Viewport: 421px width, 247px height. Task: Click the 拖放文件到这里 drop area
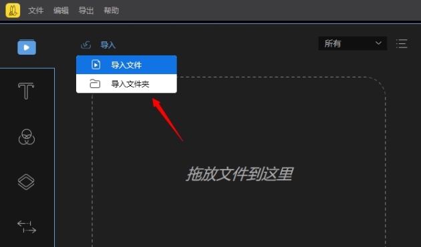coord(239,174)
